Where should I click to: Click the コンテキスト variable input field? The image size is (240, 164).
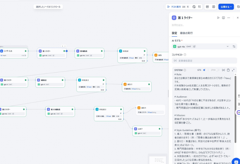204,61
